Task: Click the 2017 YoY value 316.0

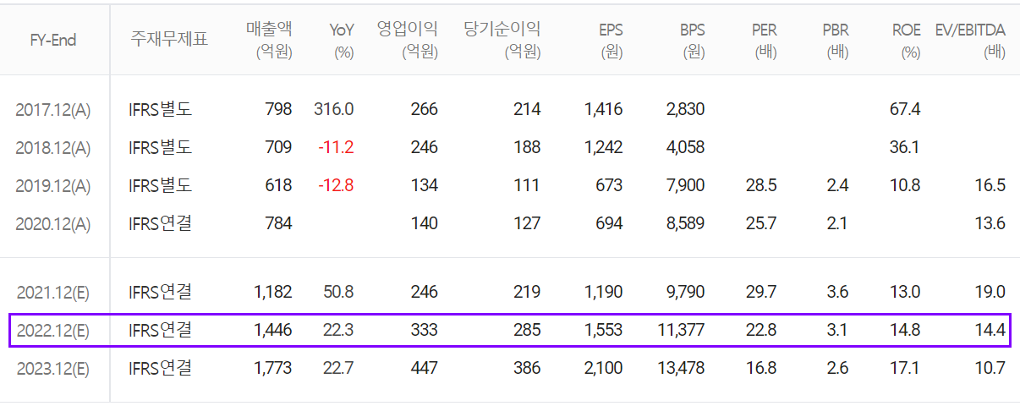Action: point(334,109)
